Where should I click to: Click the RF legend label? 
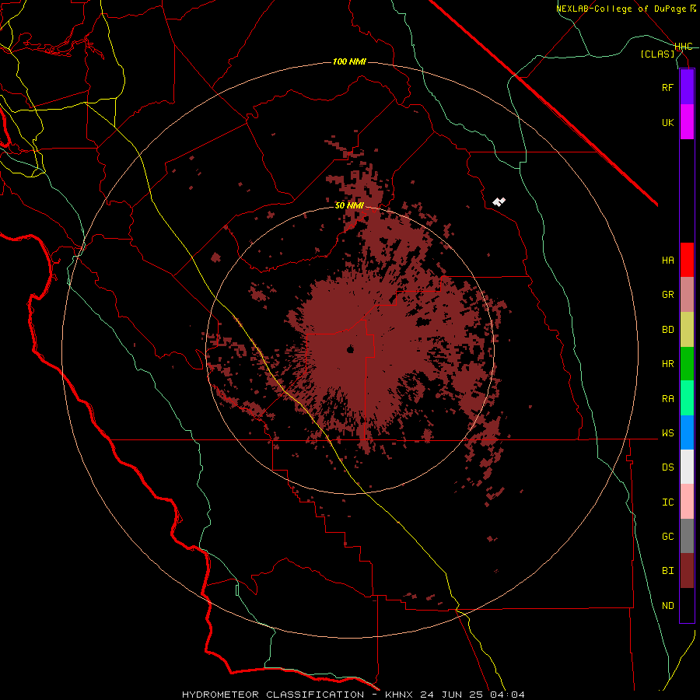[667, 87]
